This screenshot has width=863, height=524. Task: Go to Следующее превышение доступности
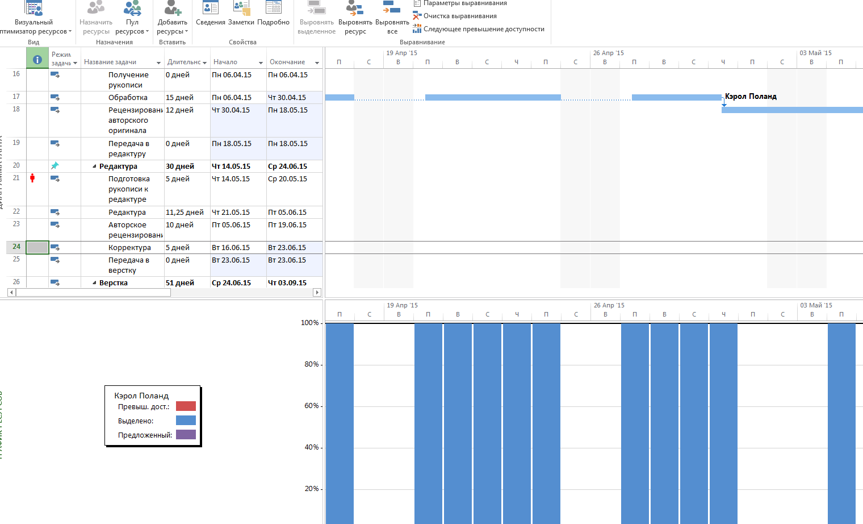click(x=479, y=29)
